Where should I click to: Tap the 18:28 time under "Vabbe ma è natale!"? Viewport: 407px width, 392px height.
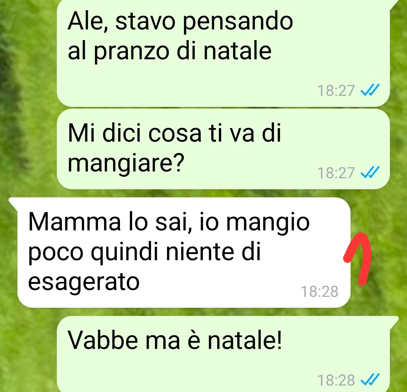[x=336, y=380]
